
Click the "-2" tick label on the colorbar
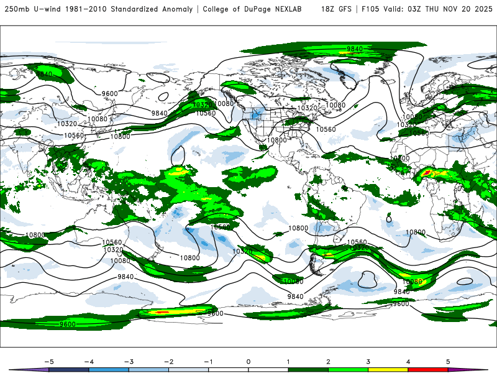click(168, 362)
